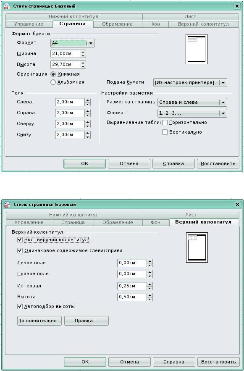
Task: Switch to Фон tab in lower dialog
Action: pos(155,222)
